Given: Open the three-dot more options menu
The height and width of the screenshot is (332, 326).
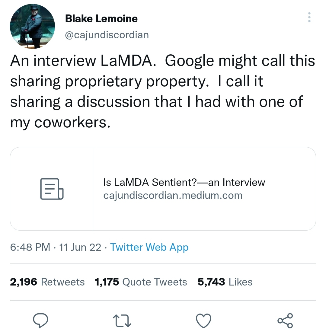Looking at the screenshot, I should point(309,17).
